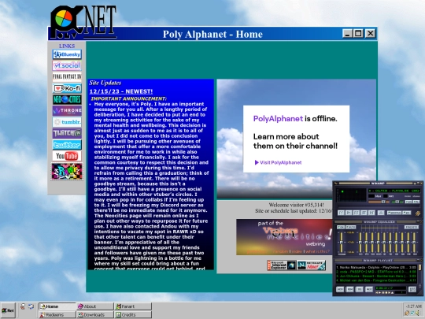Select playlist track 4 Michiel van den Bos
Viewport: 425px width, 319px height.
[377, 280]
